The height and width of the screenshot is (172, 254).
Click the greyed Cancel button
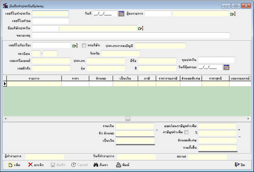79,165
